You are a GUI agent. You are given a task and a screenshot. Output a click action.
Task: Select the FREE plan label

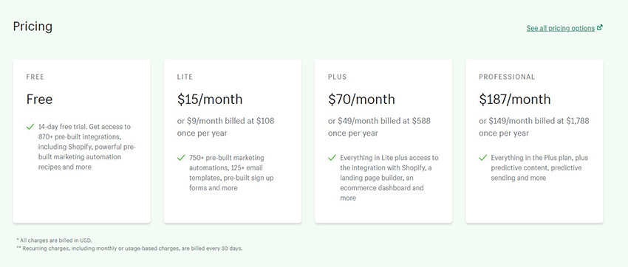(35, 77)
